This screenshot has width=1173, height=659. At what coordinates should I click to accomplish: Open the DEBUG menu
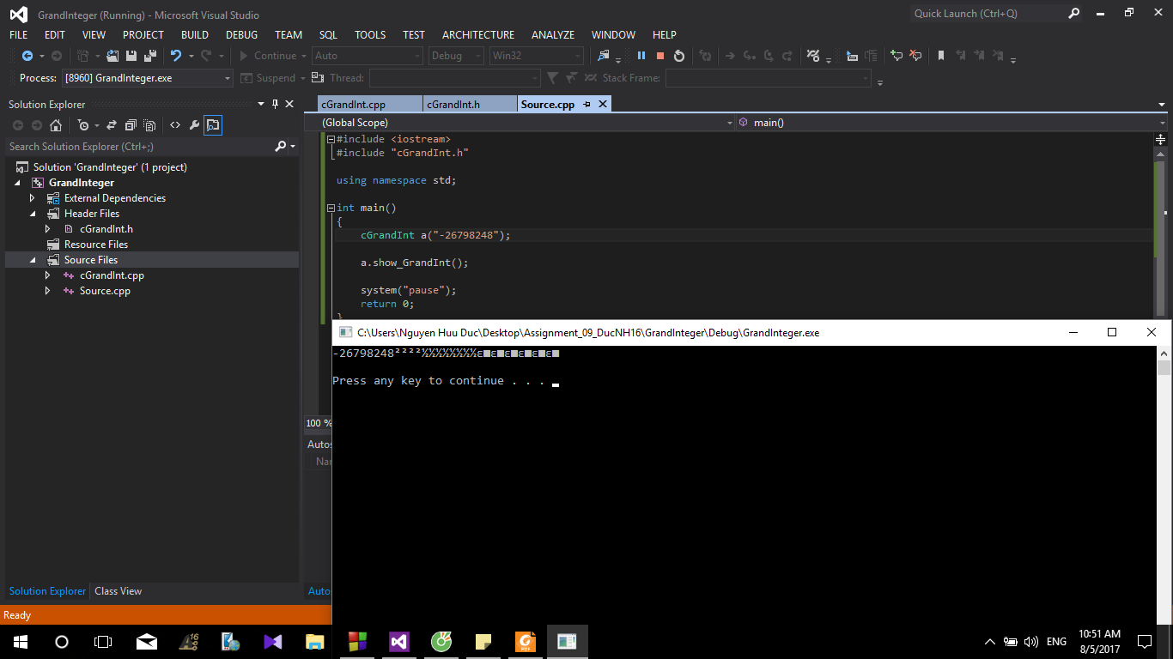pyautogui.click(x=241, y=34)
